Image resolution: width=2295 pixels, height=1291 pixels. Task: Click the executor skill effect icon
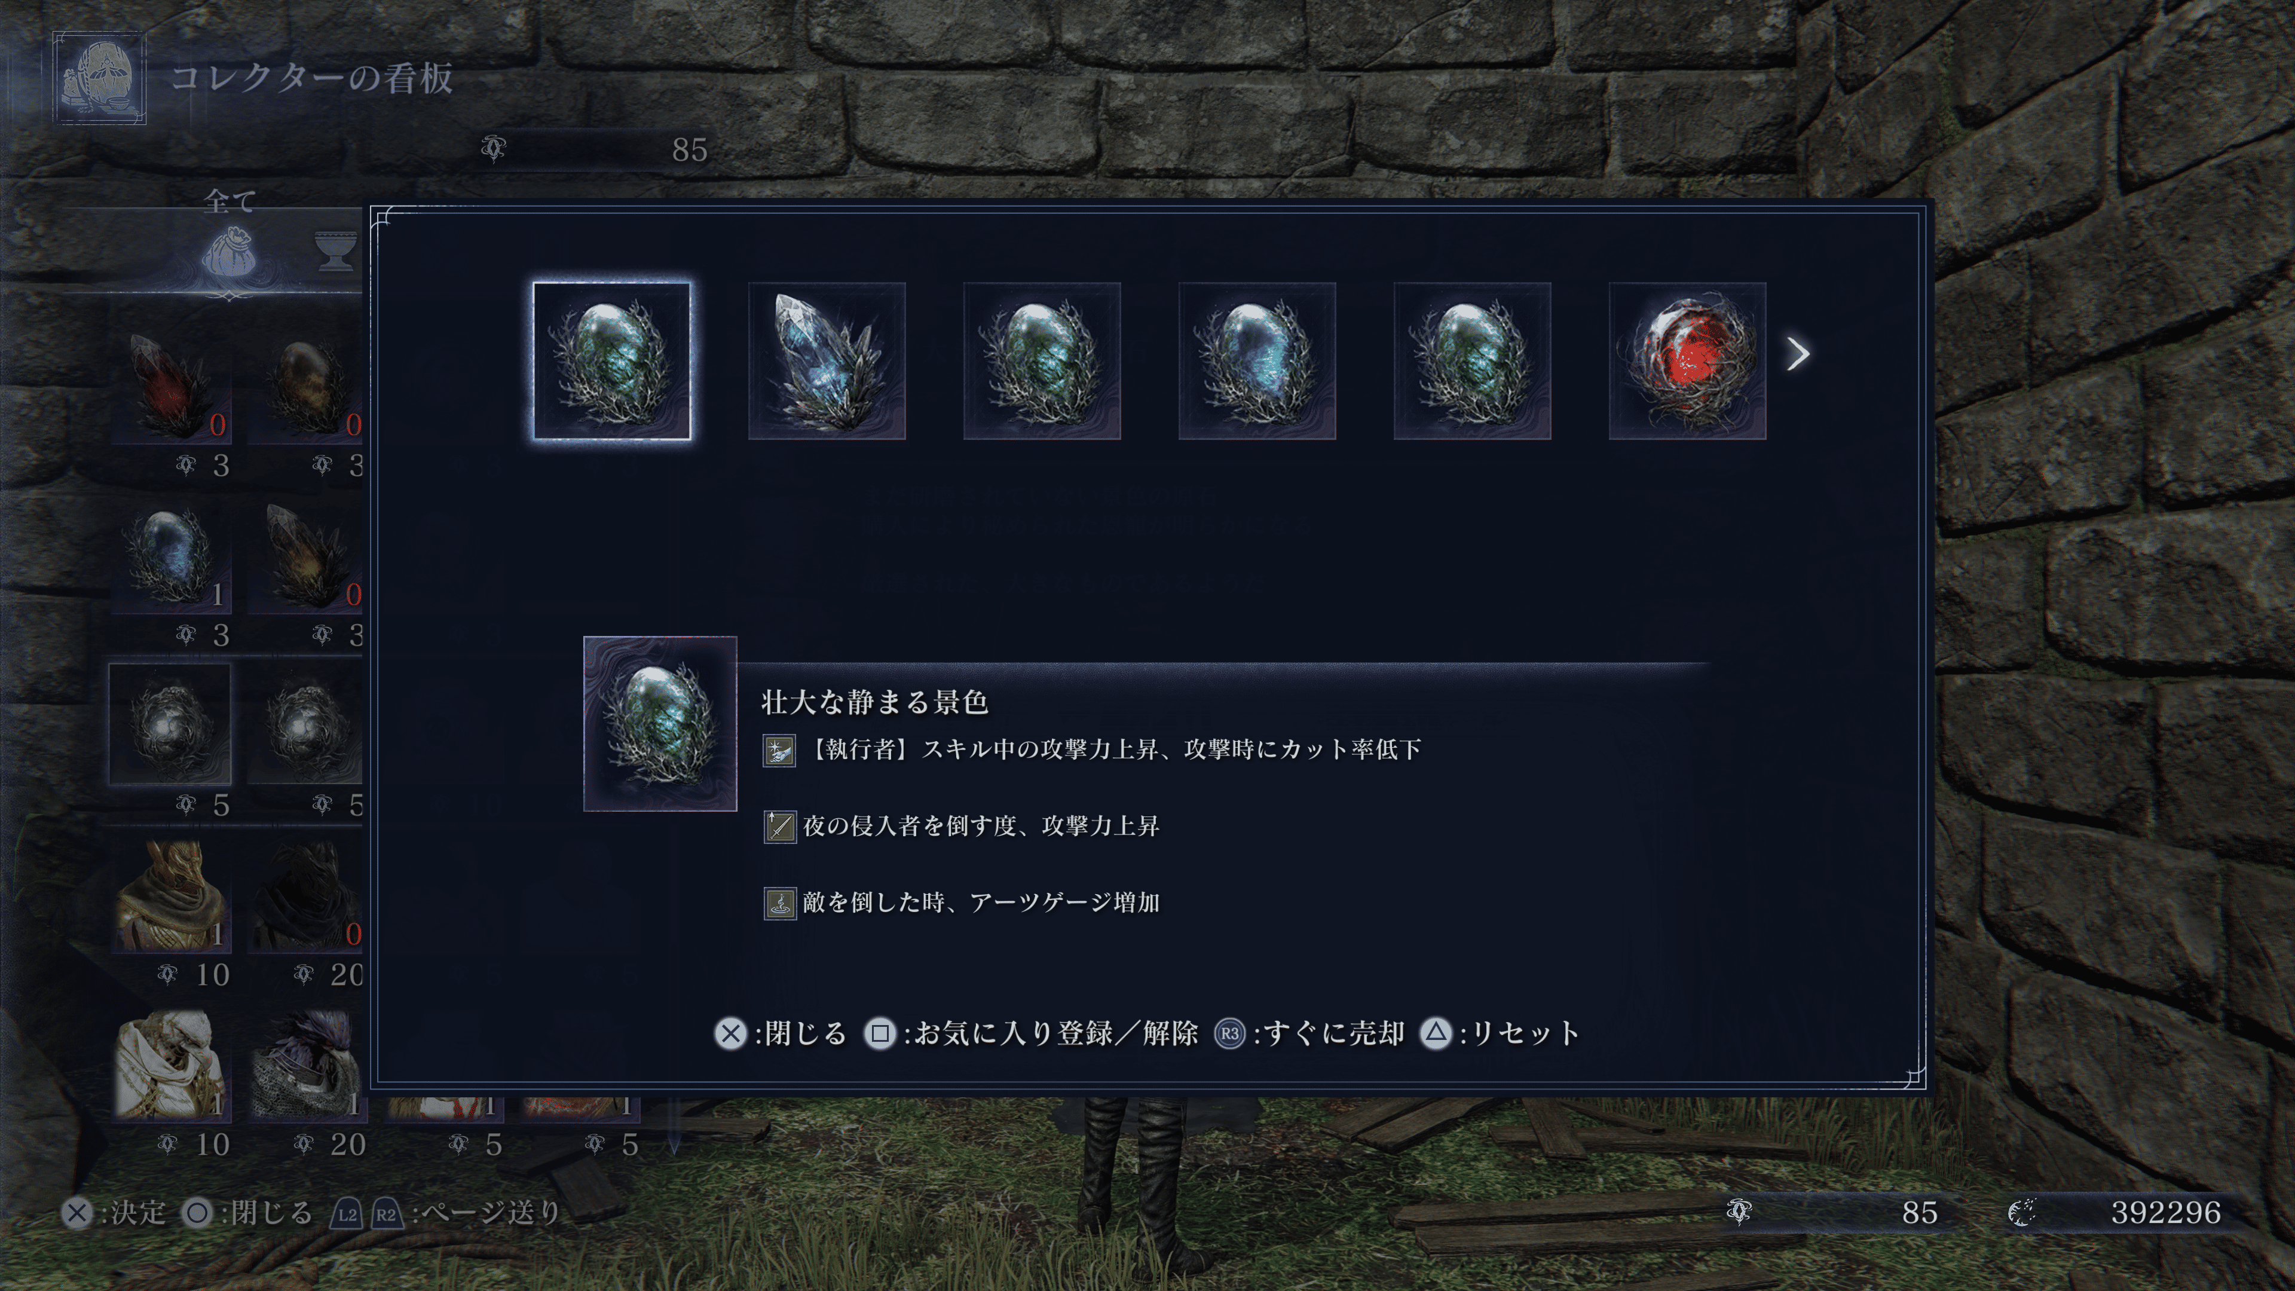pyautogui.click(x=779, y=750)
